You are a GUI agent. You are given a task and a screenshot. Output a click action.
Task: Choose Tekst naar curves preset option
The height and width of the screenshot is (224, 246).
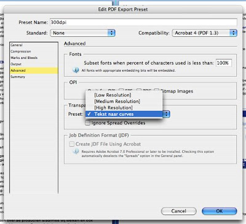tap(124, 114)
